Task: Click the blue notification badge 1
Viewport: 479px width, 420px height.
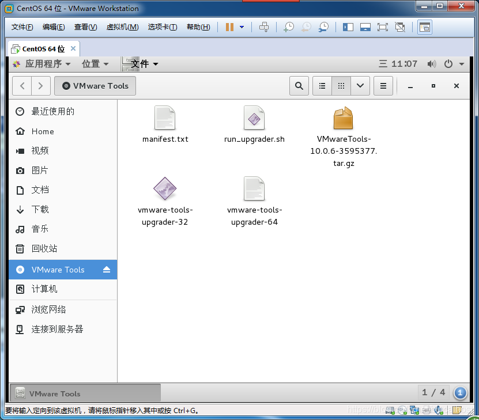Action: point(460,393)
